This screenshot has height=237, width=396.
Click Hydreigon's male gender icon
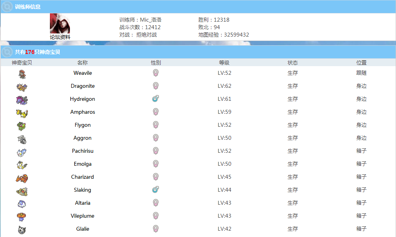coord(156,99)
